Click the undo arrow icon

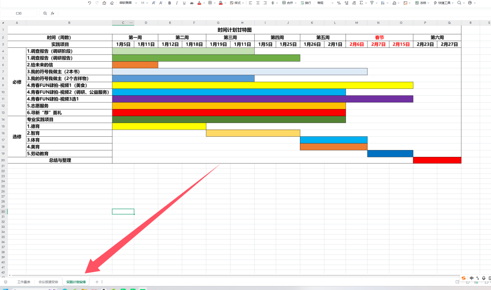[x=90, y=3]
